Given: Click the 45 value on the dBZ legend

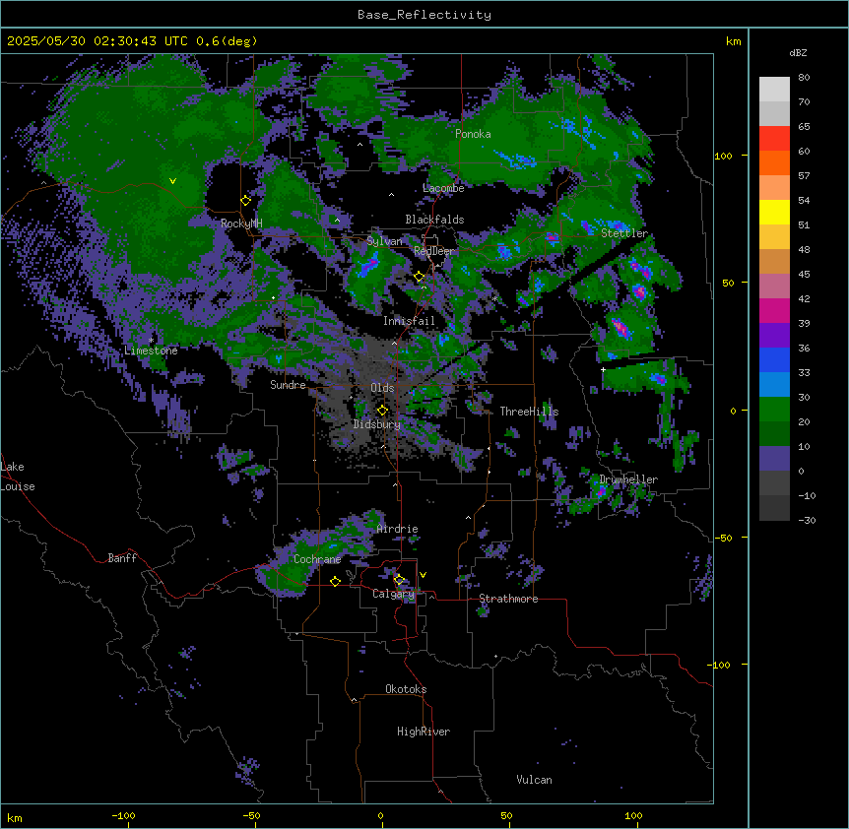Looking at the screenshot, I should pos(804,275).
